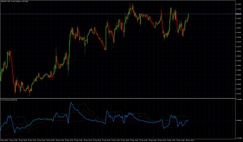Click the separator between chart and indicator window
The height and width of the screenshot is (142, 243).
(118, 98)
